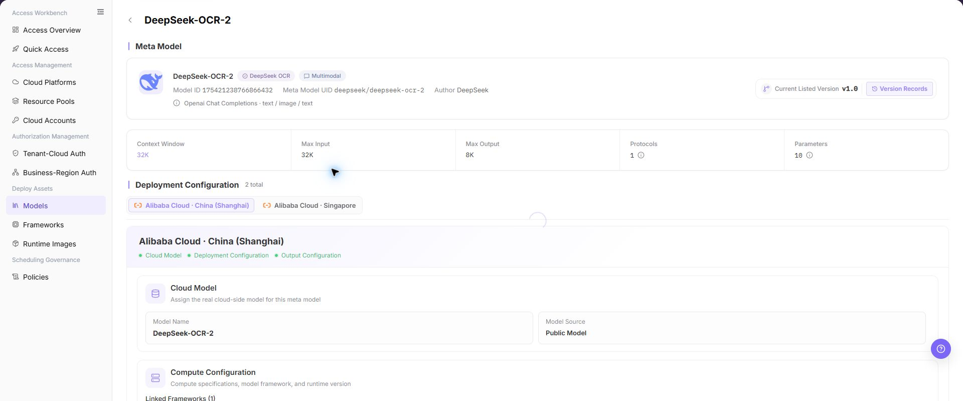963x401 pixels.
Task: Go to Quick Access
Action: tap(56, 49)
